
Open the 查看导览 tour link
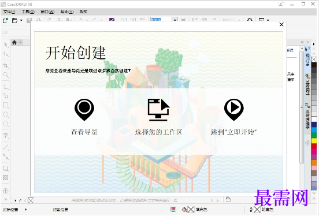tap(84, 132)
